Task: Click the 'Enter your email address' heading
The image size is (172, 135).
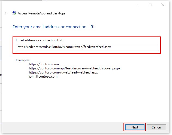Action: coord(54,27)
